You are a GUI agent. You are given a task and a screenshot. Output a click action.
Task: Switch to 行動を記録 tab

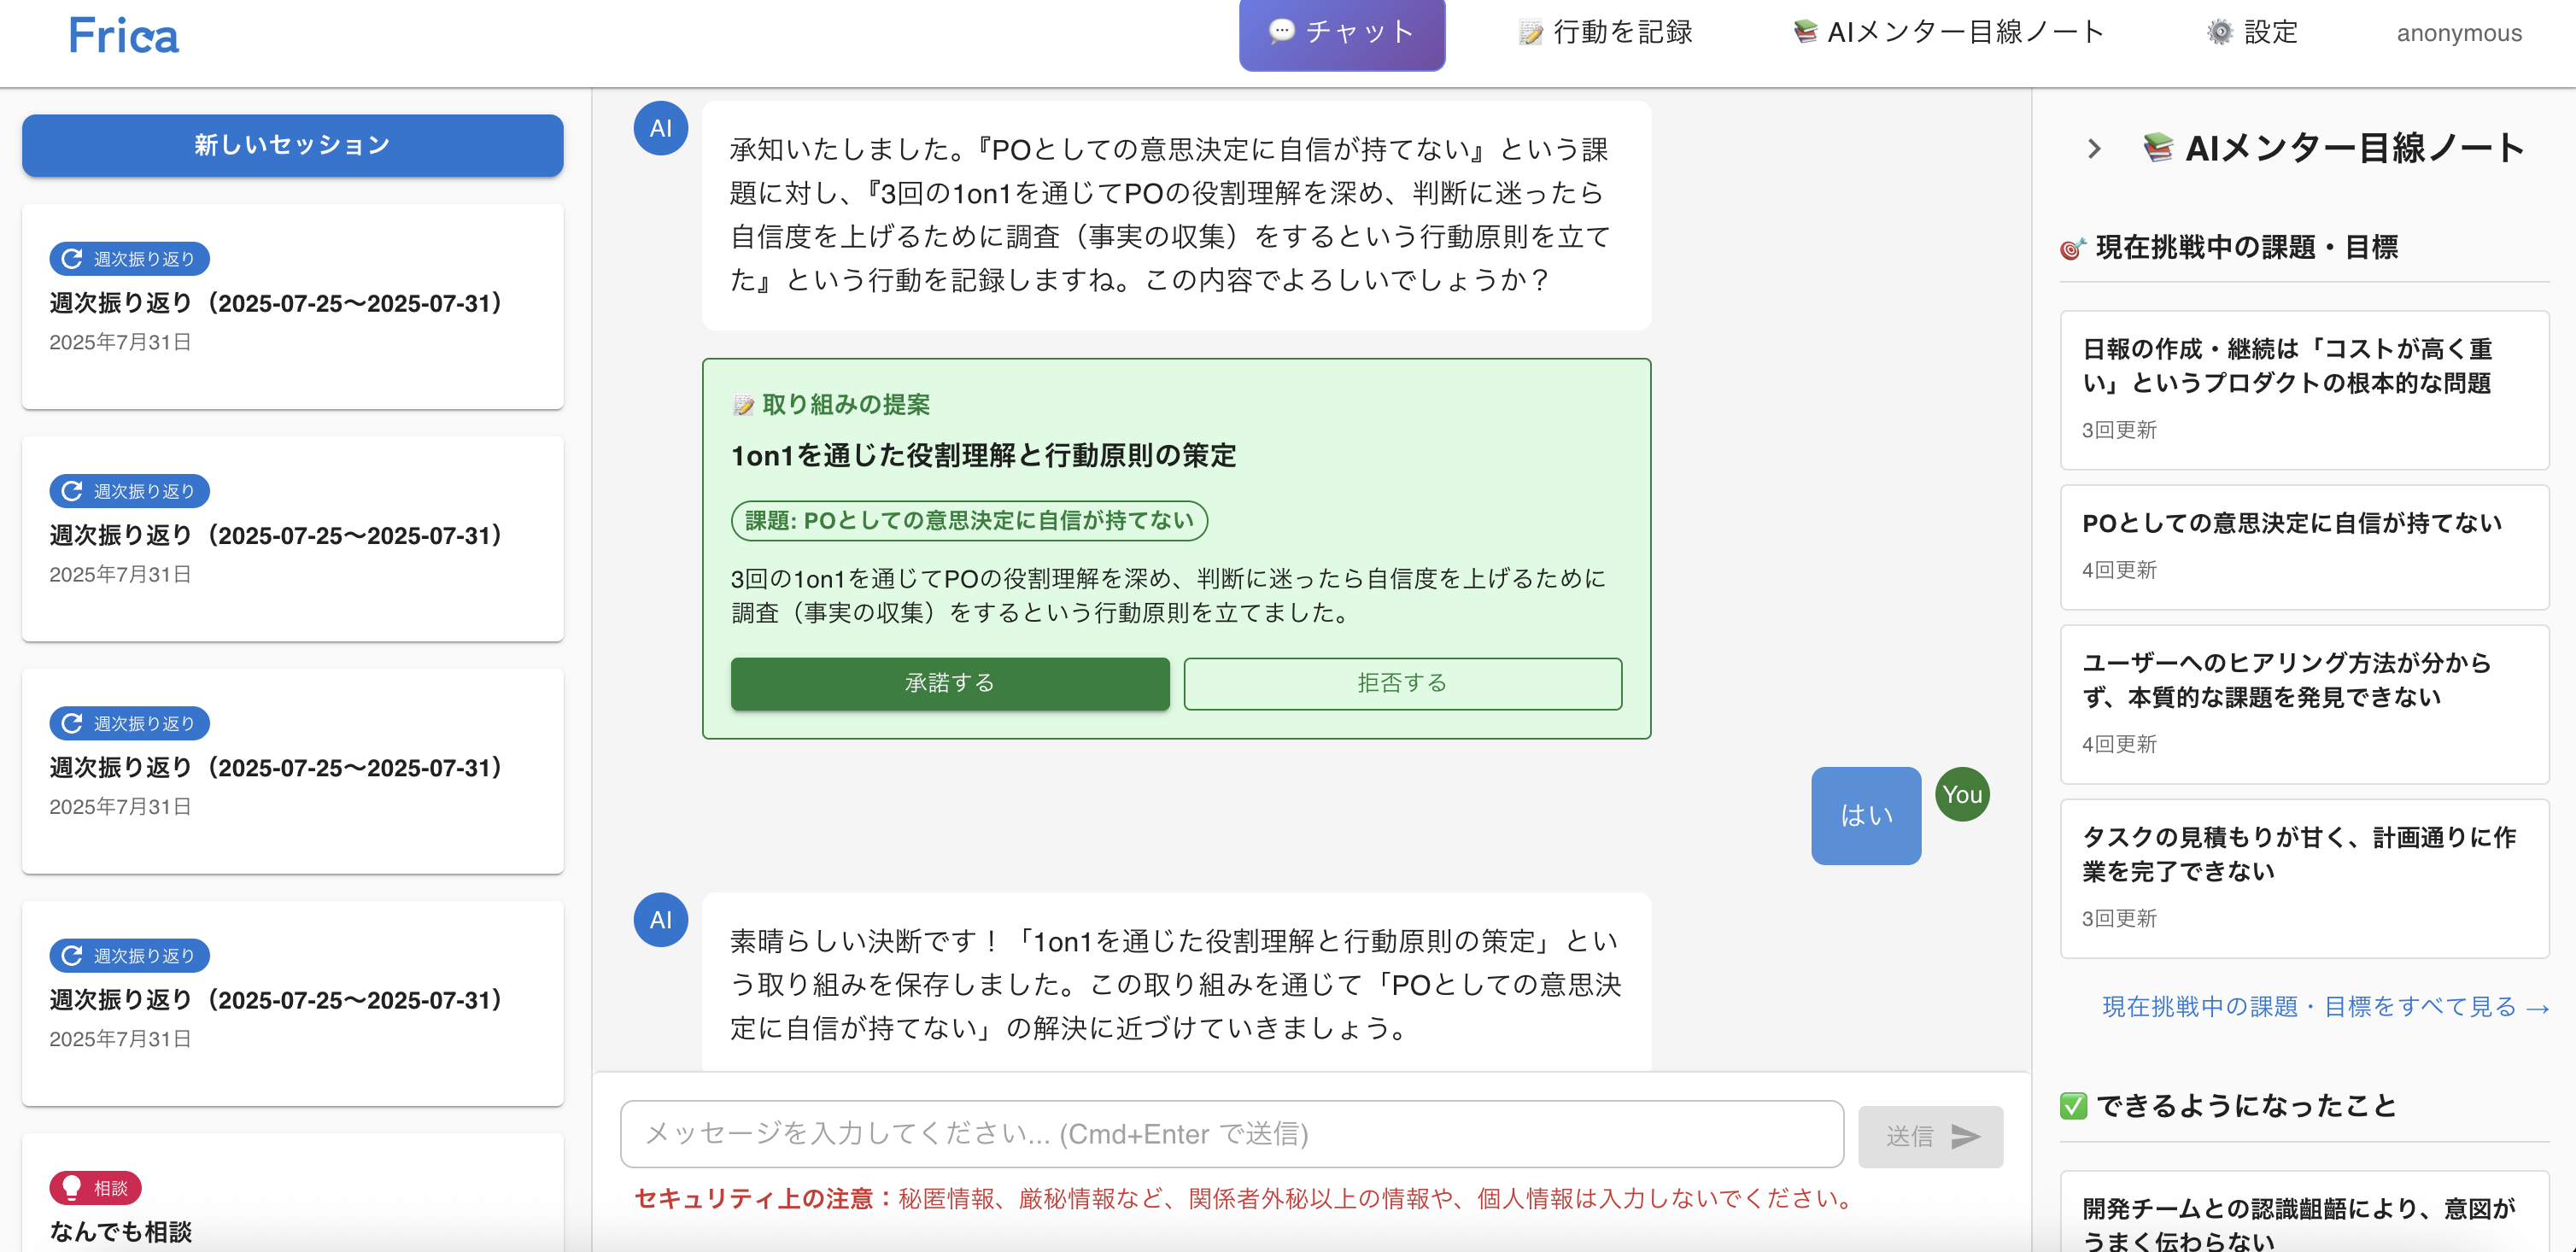(x=1604, y=33)
